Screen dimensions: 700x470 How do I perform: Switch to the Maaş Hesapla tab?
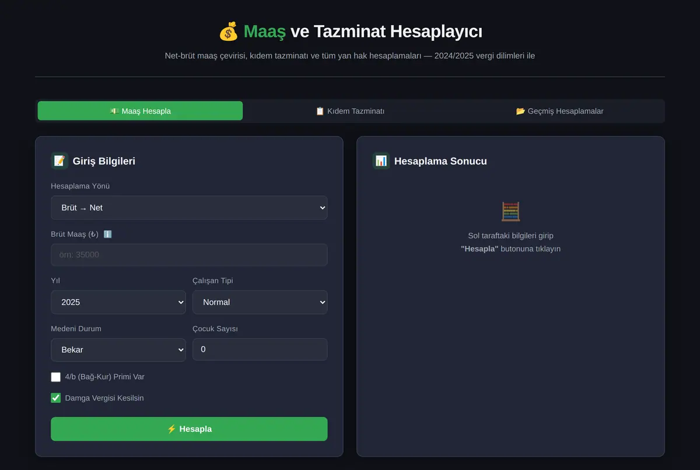pyautogui.click(x=140, y=111)
